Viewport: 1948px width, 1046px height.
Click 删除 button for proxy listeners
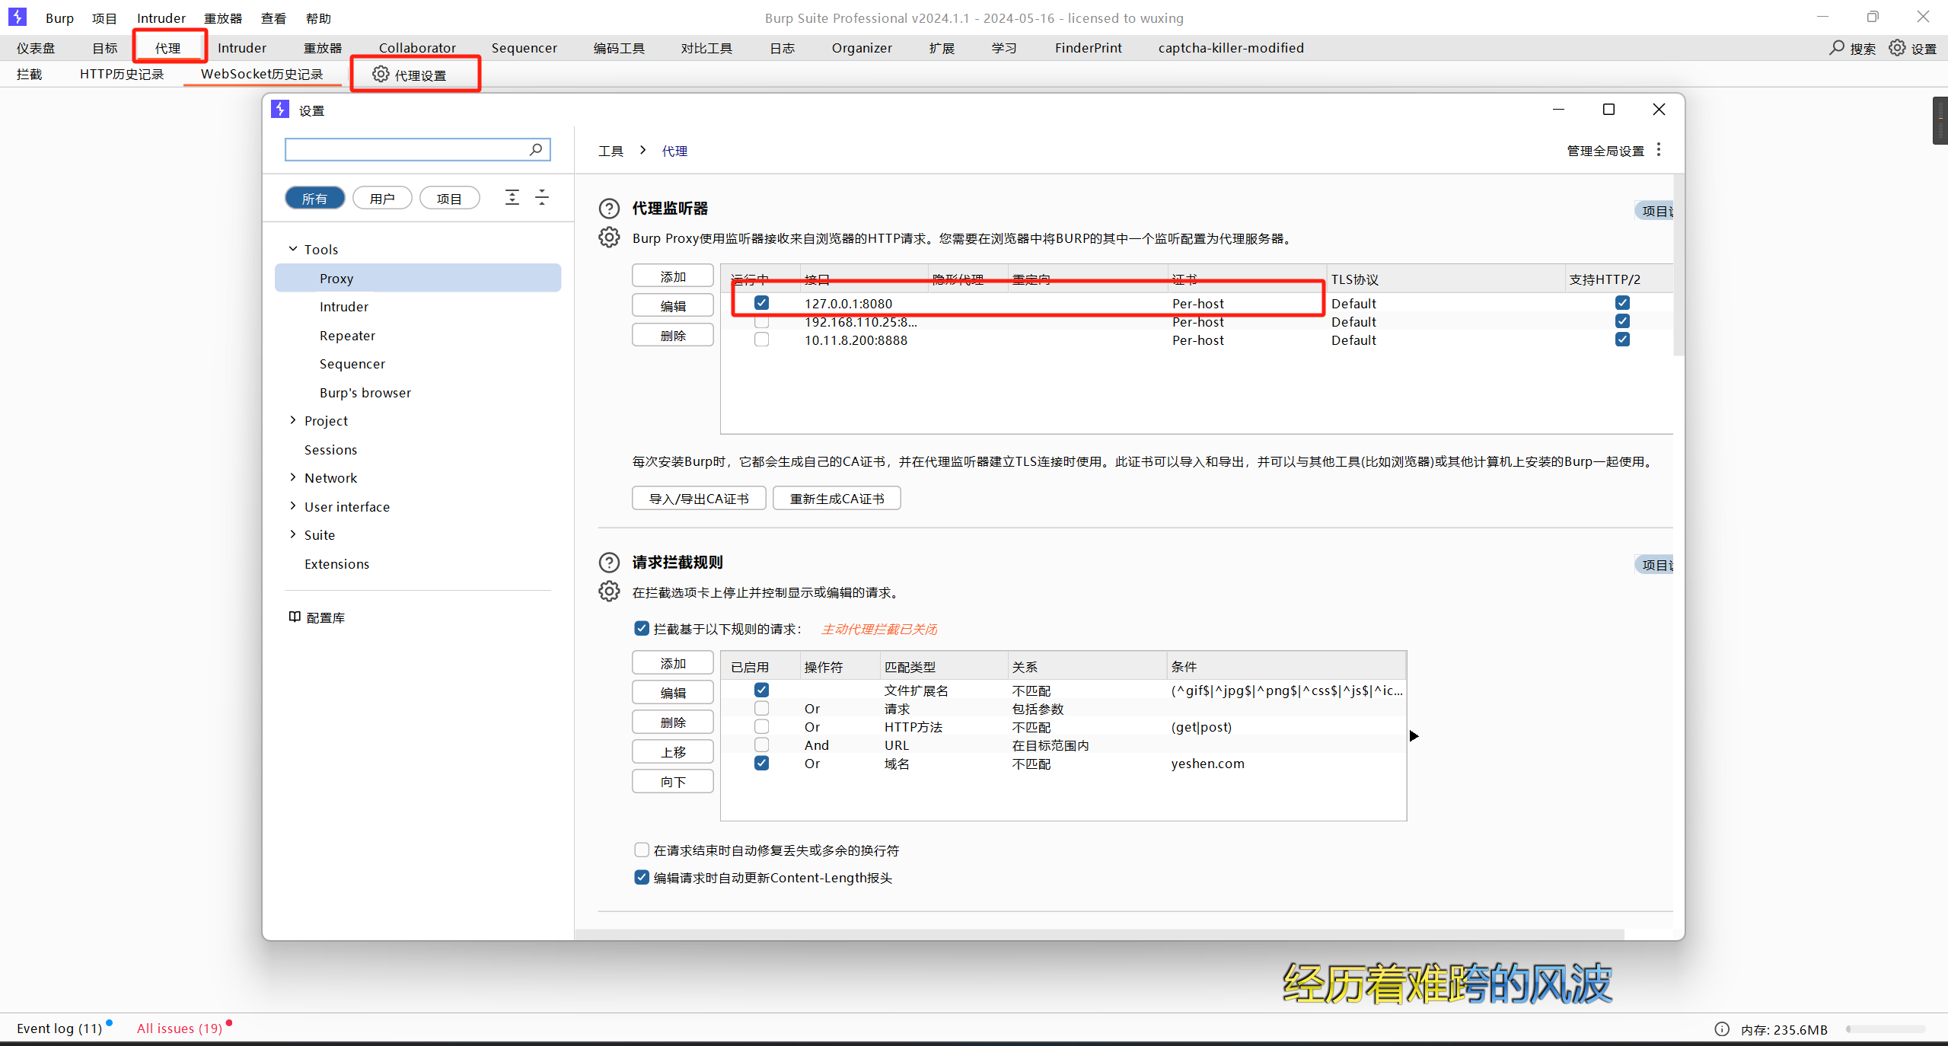(x=673, y=336)
